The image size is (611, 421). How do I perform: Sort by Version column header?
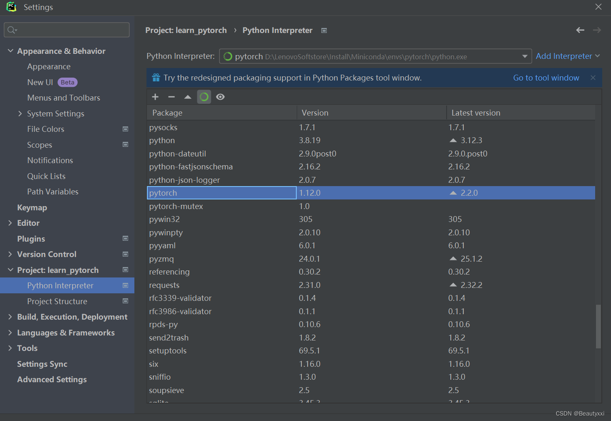(371, 113)
